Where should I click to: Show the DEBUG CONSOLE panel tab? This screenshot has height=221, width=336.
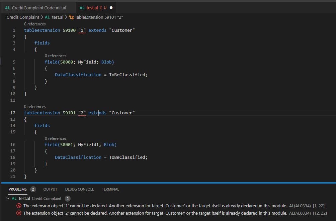pyautogui.click(x=79, y=189)
